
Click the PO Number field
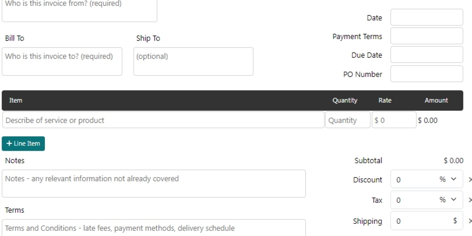426,74
